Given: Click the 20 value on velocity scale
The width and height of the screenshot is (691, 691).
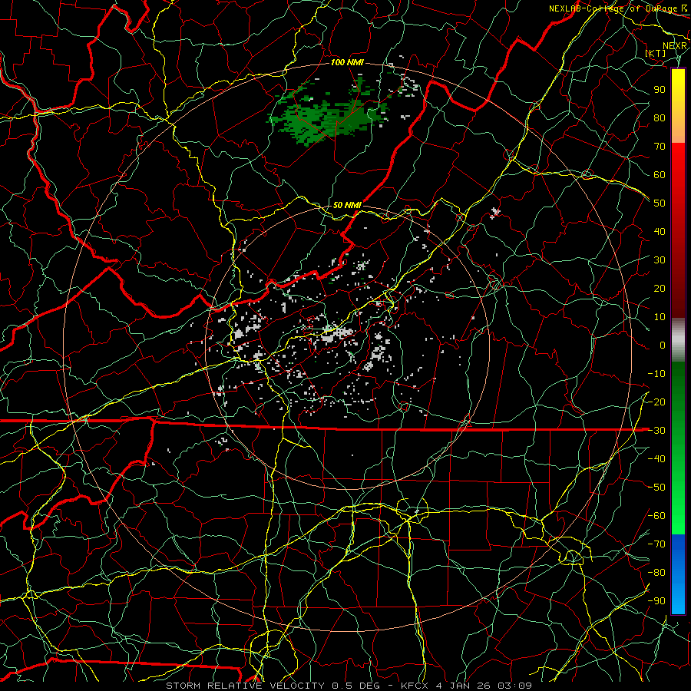Looking at the screenshot, I should click(660, 289).
